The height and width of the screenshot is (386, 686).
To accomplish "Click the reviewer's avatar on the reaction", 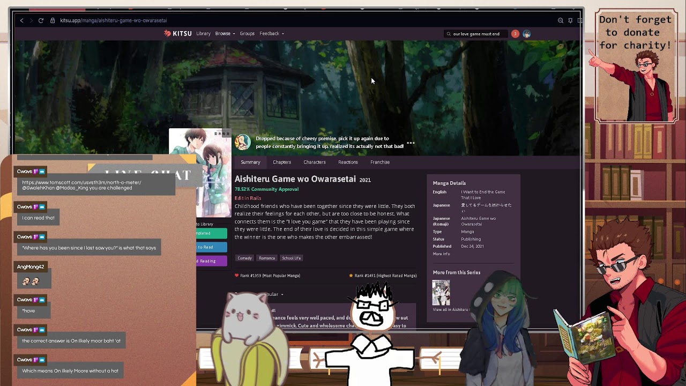I will tap(243, 142).
